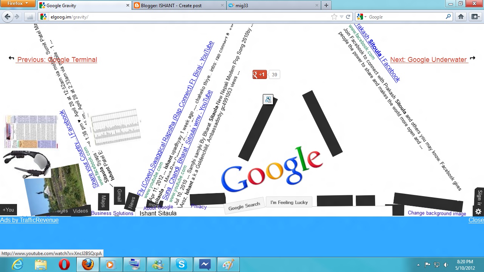Click the Firefox taskbar icon
The width and height of the screenshot is (484, 272).
click(88, 264)
